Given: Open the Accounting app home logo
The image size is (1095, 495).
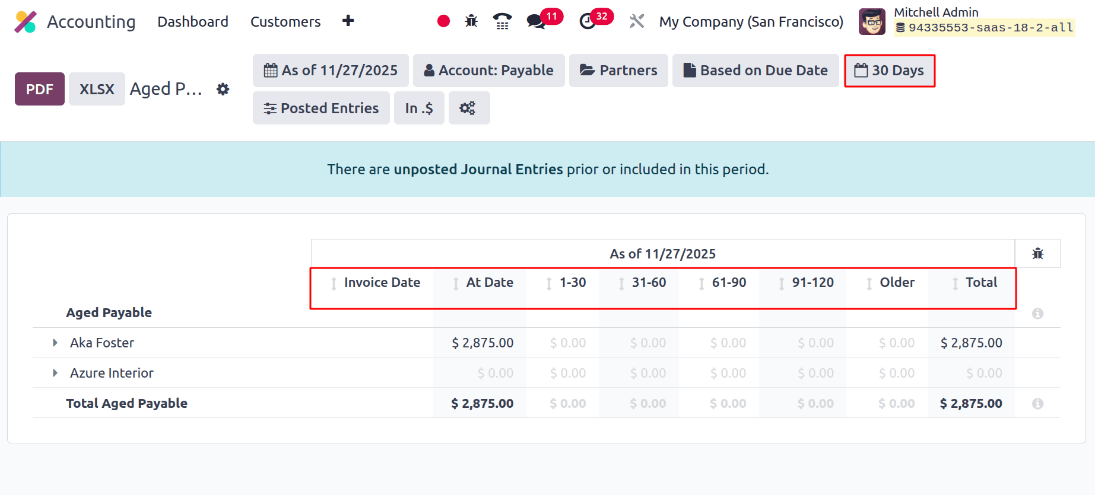Looking at the screenshot, I should click(x=26, y=22).
